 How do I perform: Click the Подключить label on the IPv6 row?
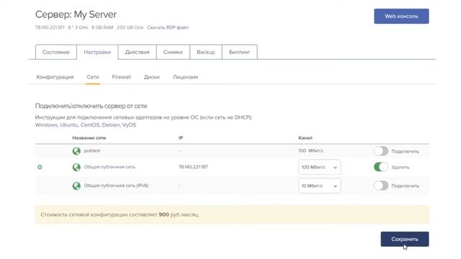coord(405,186)
